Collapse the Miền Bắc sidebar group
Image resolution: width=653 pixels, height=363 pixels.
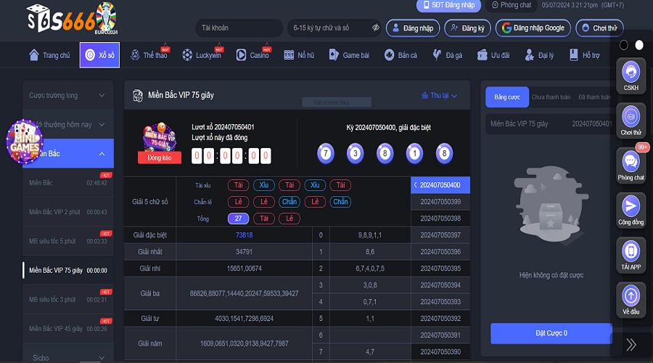[x=102, y=154]
